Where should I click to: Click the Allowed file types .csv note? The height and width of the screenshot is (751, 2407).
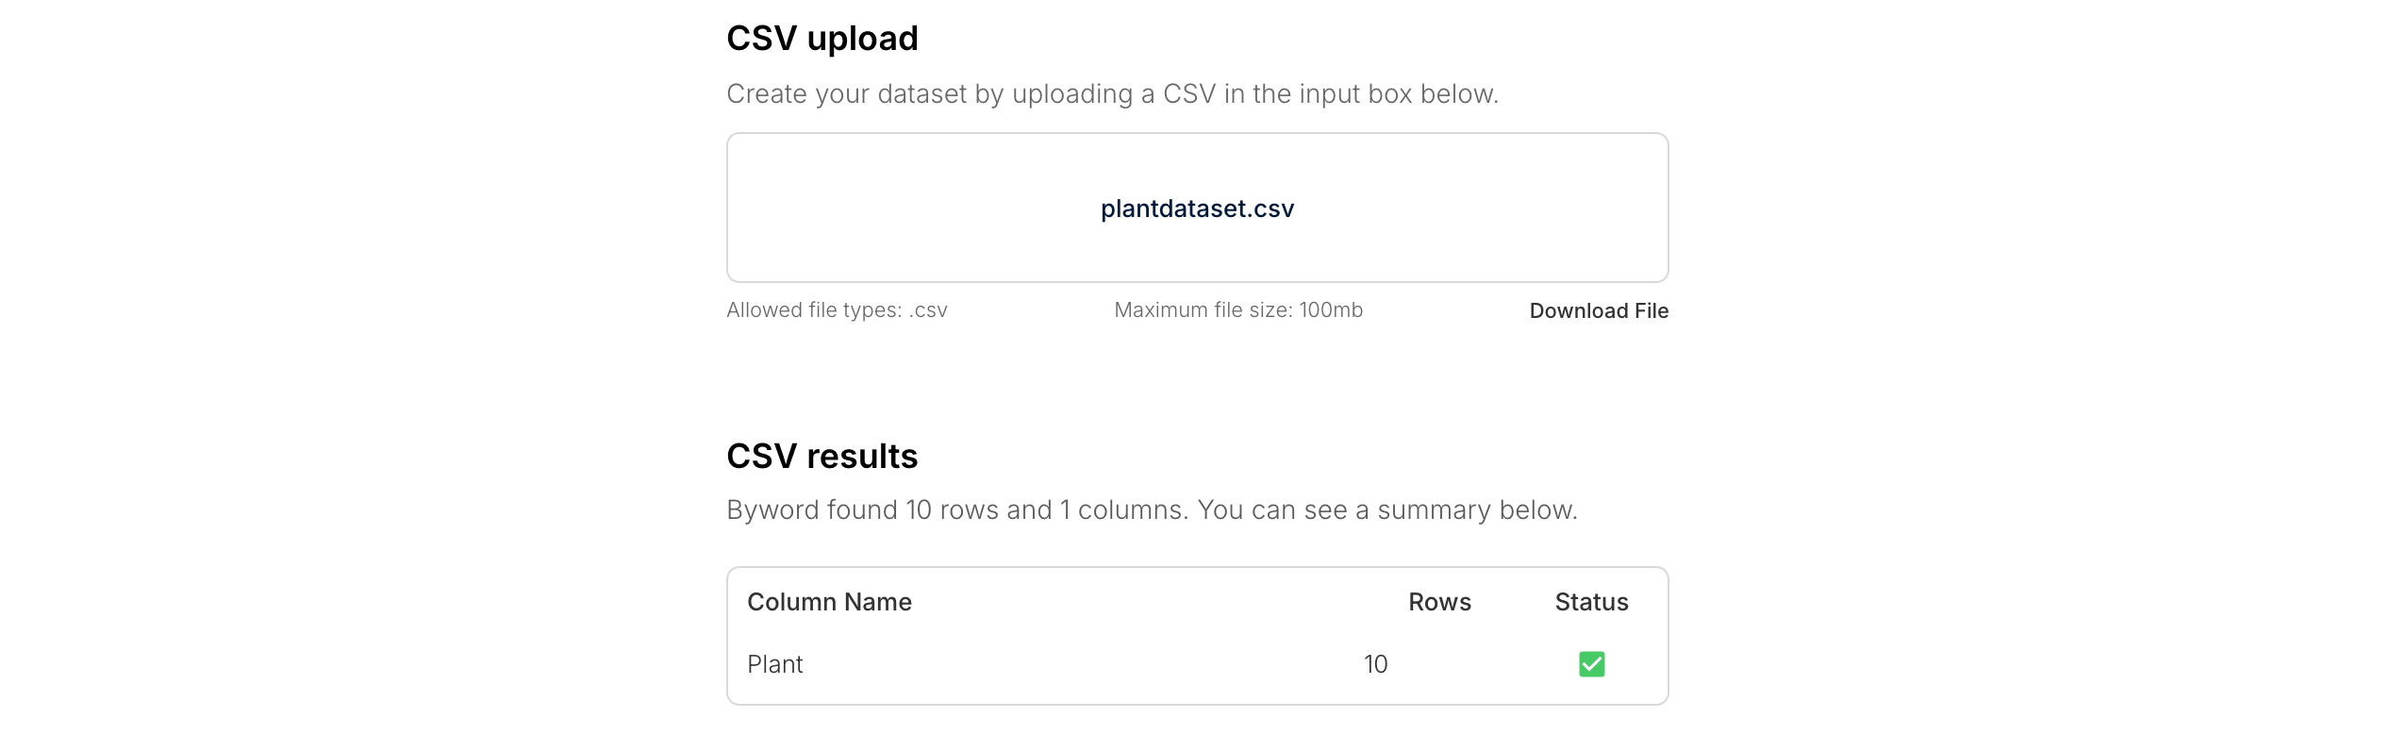coord(837,310)
